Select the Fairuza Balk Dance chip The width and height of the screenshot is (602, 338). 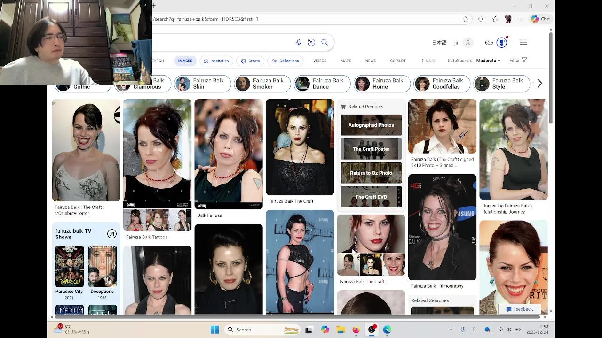tap(322, 84)
